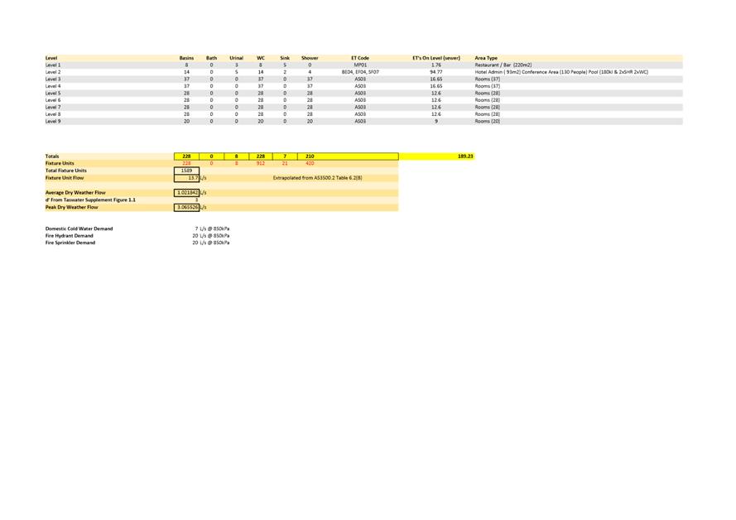
Task: Click "Rooms (20)" in Level 9 row
Action: [488, 122]
